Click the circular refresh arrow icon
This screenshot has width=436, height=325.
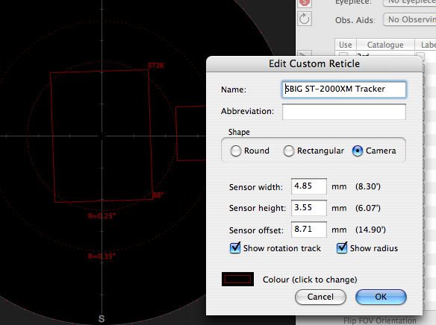[304, 19]
